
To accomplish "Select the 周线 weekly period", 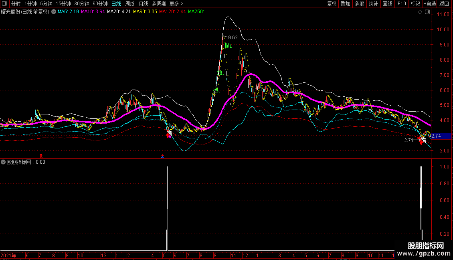I will click(130, 4).
